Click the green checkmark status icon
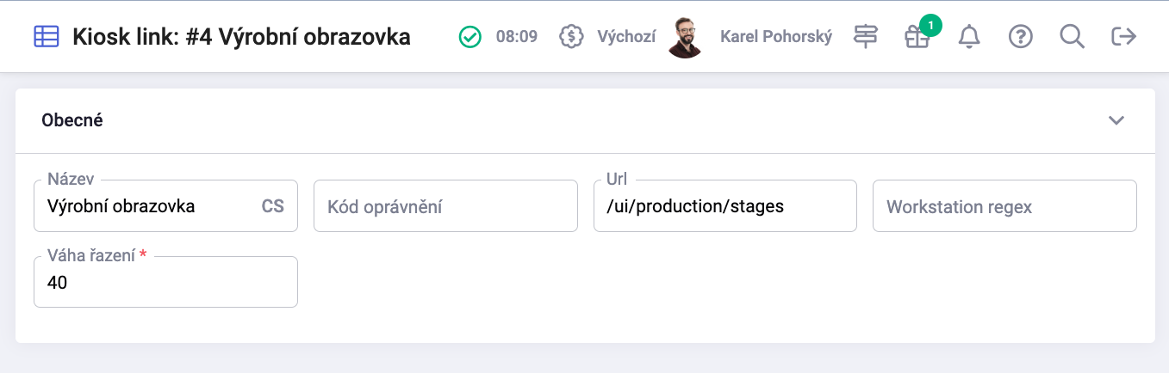 coord(469,36)
